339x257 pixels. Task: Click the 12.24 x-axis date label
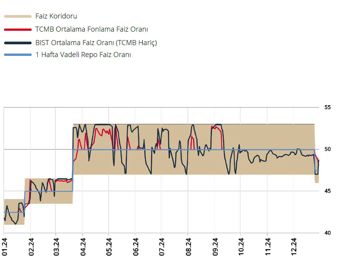point(293,247)
